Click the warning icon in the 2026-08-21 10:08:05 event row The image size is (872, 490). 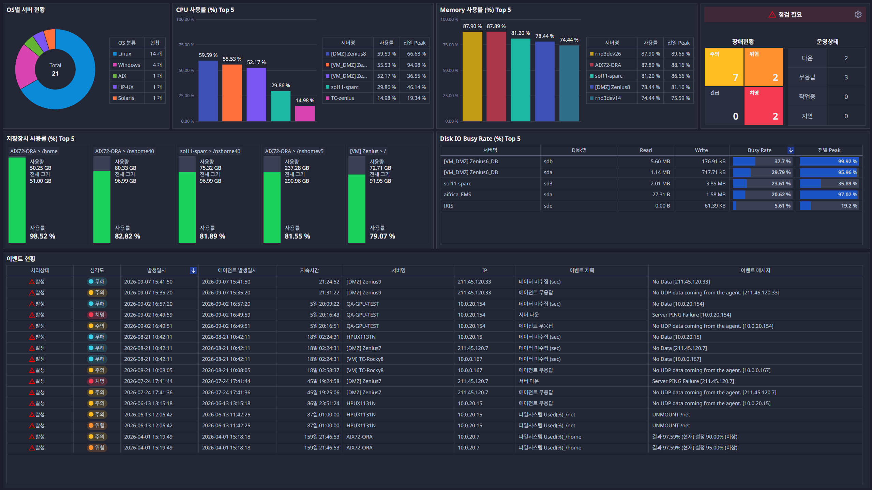click(x=32, y=370)
